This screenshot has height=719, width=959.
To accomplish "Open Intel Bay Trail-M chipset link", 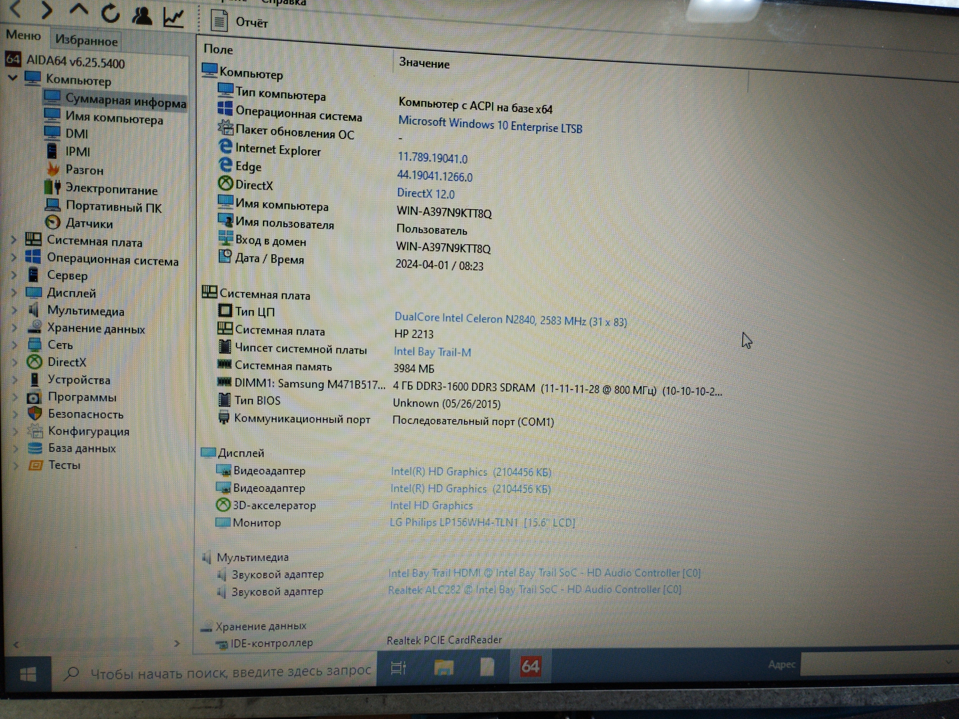I will [x=432, y=352].
